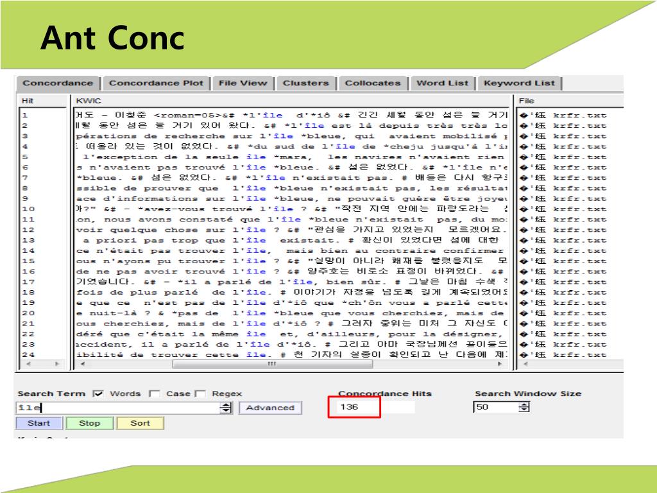Click the KWIC line 'fois de plus parlé de l'île'
This screenshot has width=657, height=493.
click(x=292, y=292)
